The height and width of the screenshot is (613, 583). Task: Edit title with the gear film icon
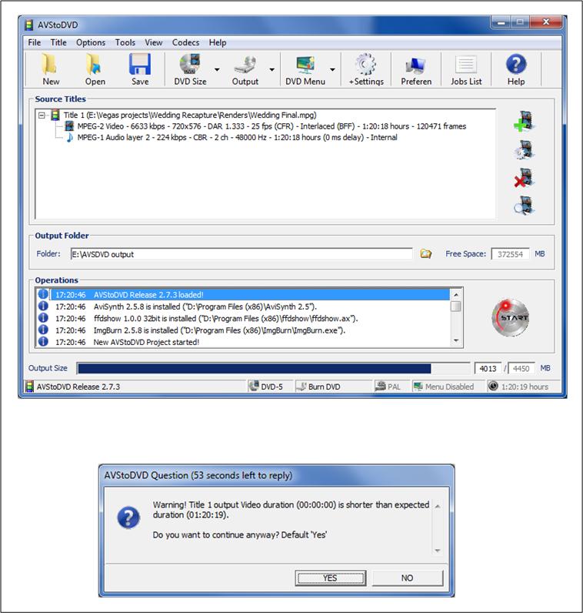click(524, 149)
